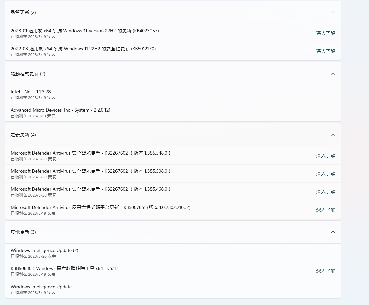
Task: Click install date under KB890830 removal tool
Action: pyautogui.click(x=33, y=274)
